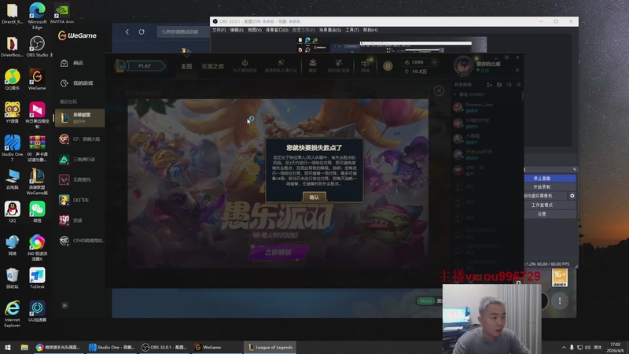Screen dimensions: 629x354
Task: Click the add friend icon in friends list
Action: tap(489, 85)
